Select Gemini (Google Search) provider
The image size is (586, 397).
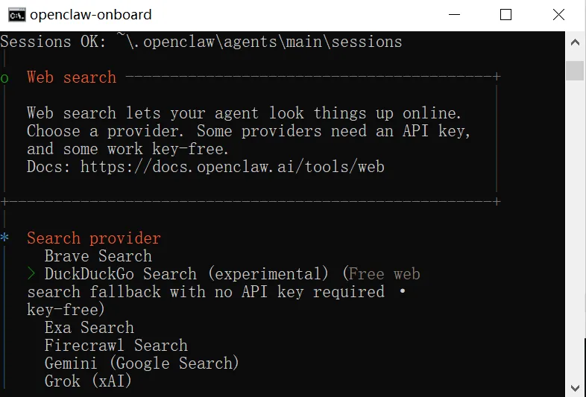click(x=142, y=363)
